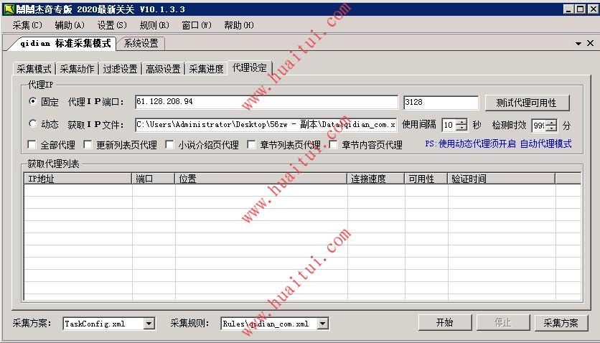Click the proxy port field 3128

[441, 103]
